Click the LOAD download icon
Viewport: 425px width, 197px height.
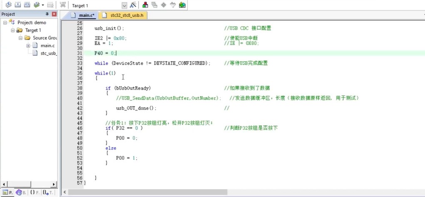[x=63, y=5]
